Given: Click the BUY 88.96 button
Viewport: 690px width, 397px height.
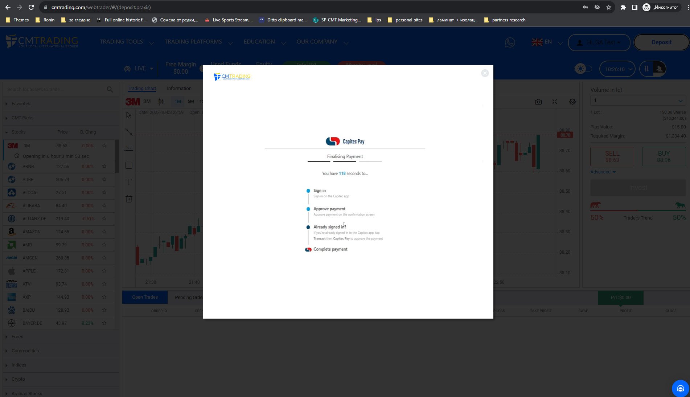Looking at the screenshot, I should [664, 156].
